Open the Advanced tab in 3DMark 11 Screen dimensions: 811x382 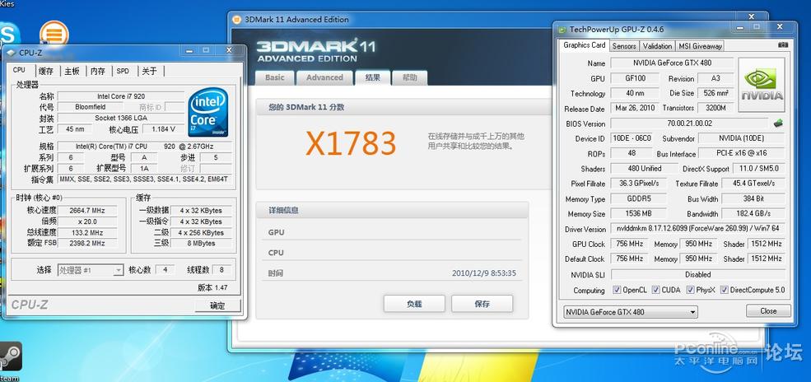pos(324,77)
